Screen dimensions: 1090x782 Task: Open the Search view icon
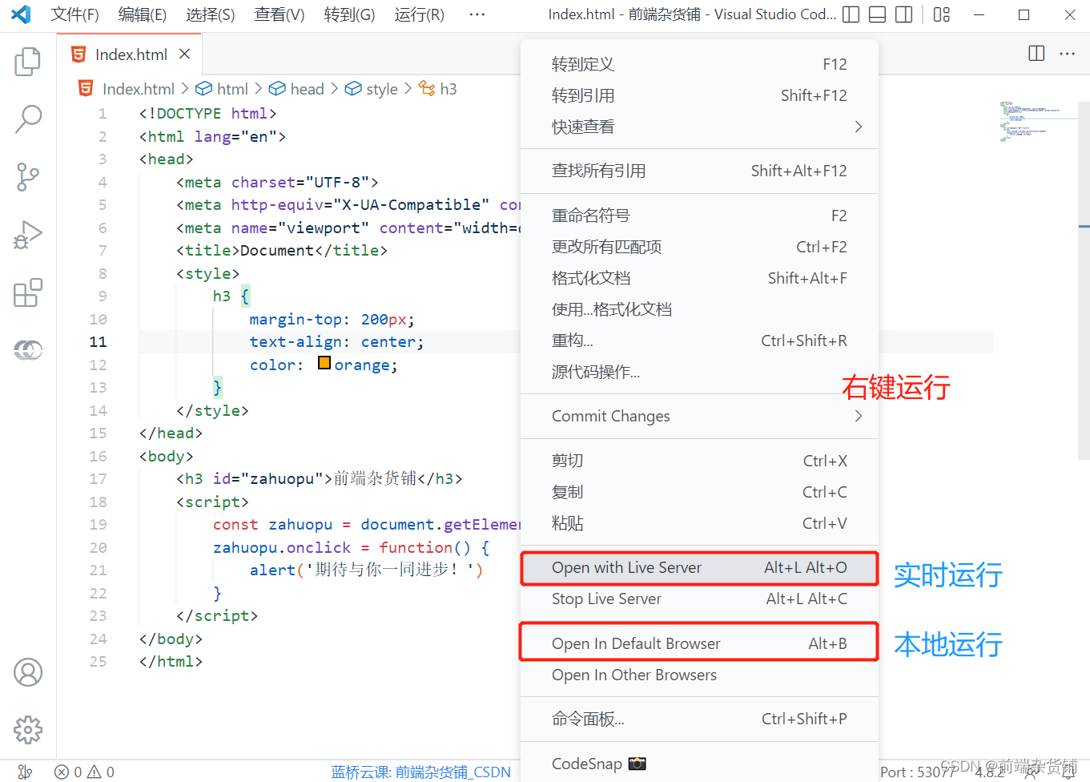[28, 119]
